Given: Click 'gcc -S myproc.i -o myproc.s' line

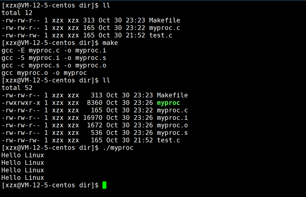Looking at the screenshot, I should point(54,58).
